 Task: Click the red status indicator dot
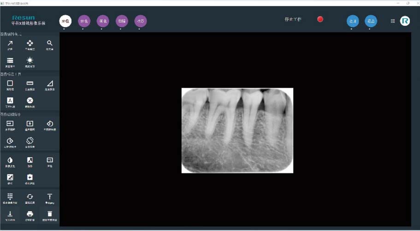click(320, 19)
